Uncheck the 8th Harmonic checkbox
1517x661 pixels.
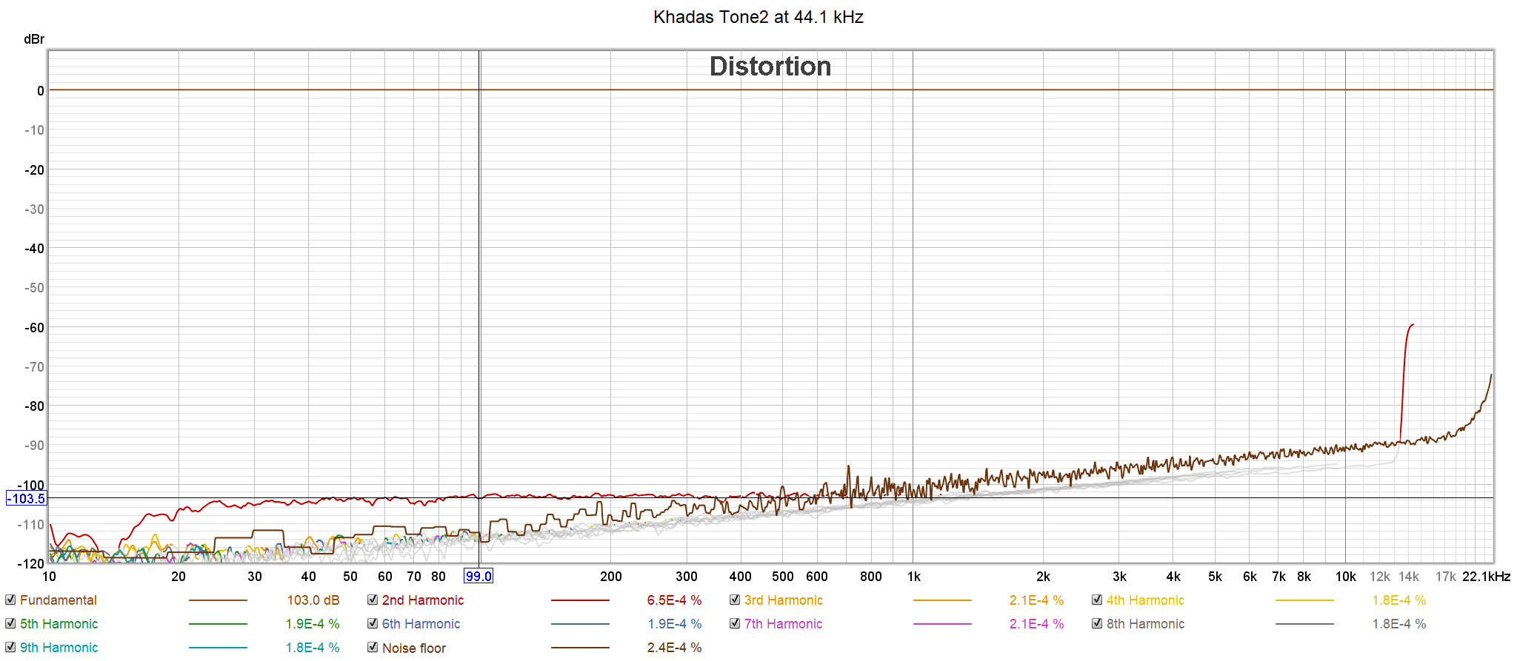1097,623
